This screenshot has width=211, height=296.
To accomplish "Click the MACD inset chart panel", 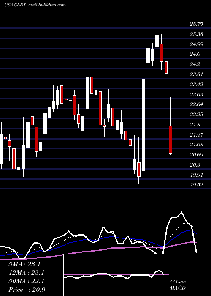I will 116,275.
